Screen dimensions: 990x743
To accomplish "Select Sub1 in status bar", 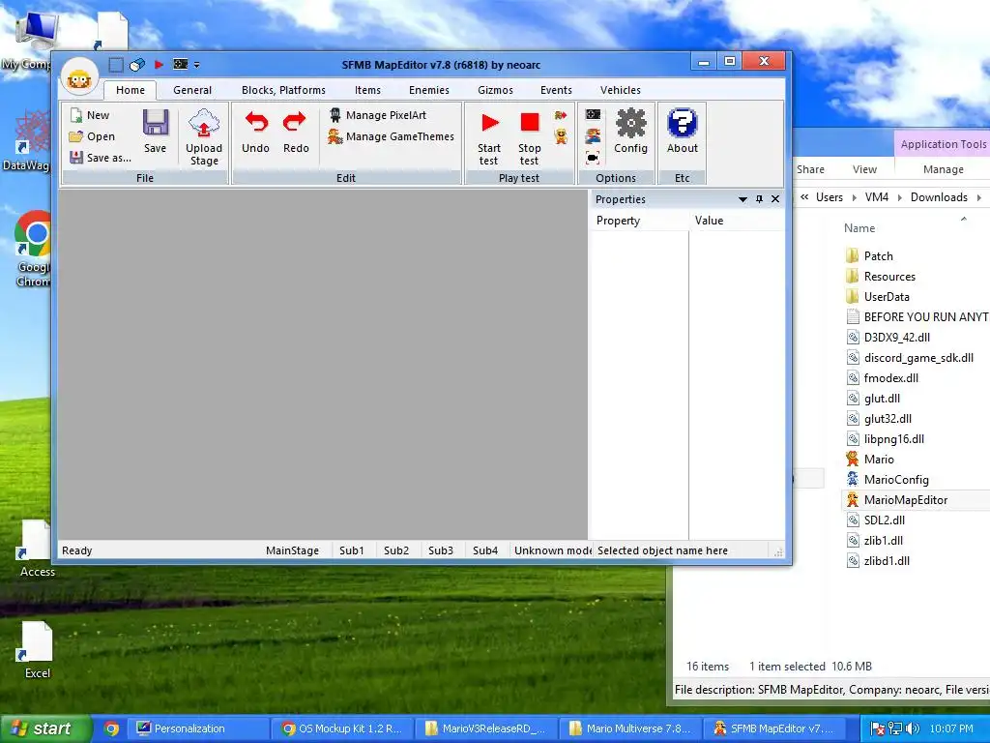I will (x=352, y=550).
